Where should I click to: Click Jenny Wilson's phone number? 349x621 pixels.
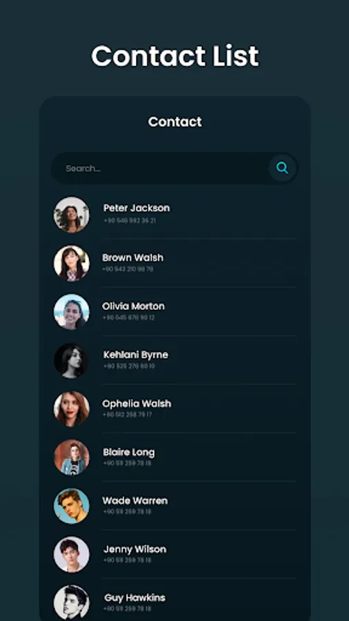tap(128, 560)
